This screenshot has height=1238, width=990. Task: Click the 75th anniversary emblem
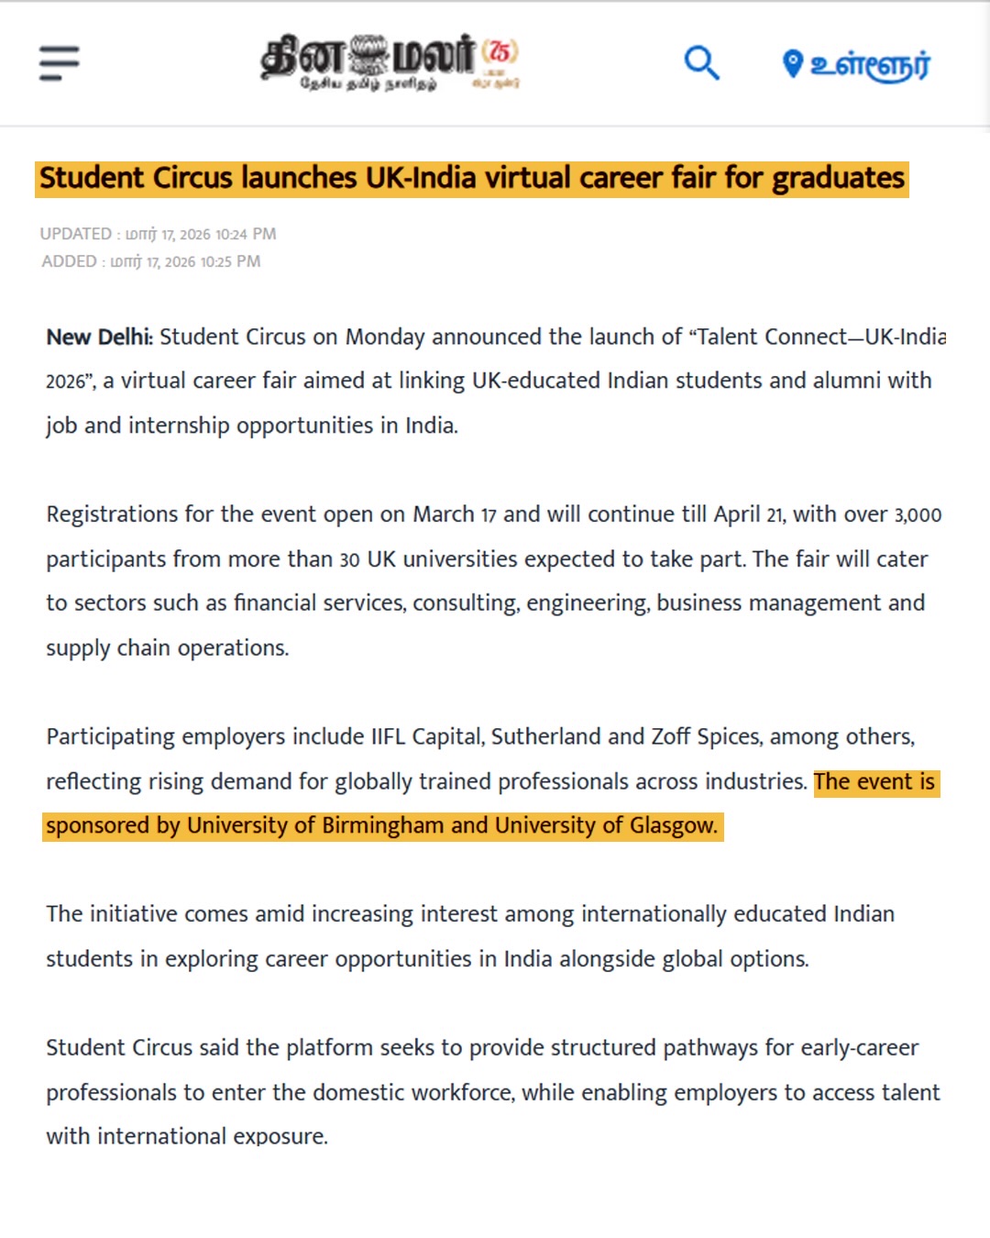(502, 55)
